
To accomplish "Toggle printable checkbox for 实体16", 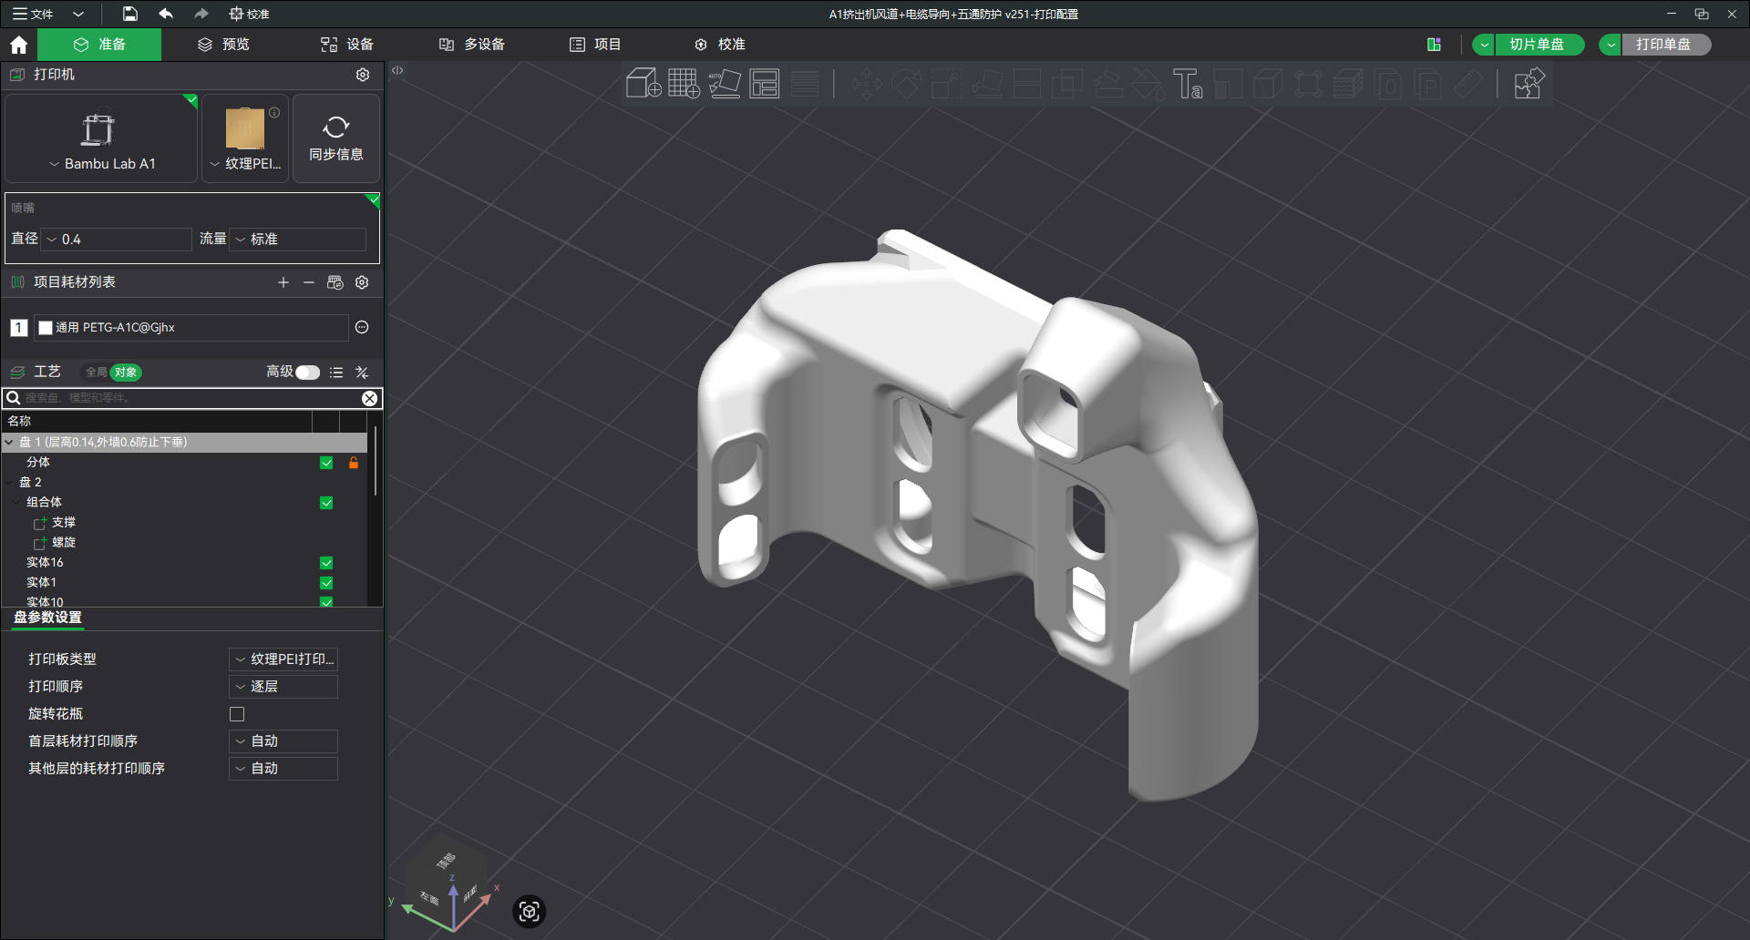I will (x=326, y=563).
